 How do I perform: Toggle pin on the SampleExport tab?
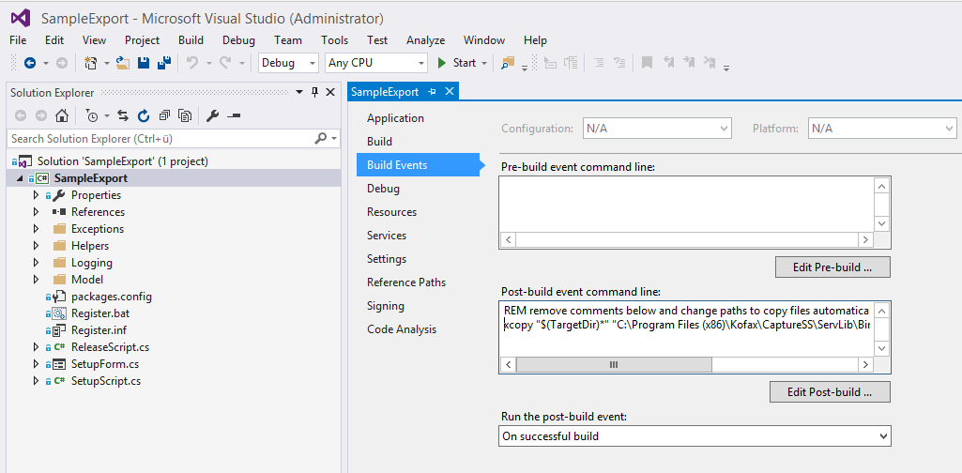coord(433,92)
